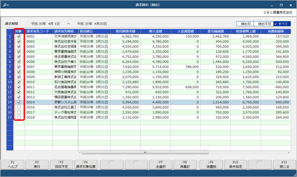The width and height of the screenshot is (297, 177).
Task: Select the 締め不可 filter tab
Action: pyautogui.click(x=264, y=24)
